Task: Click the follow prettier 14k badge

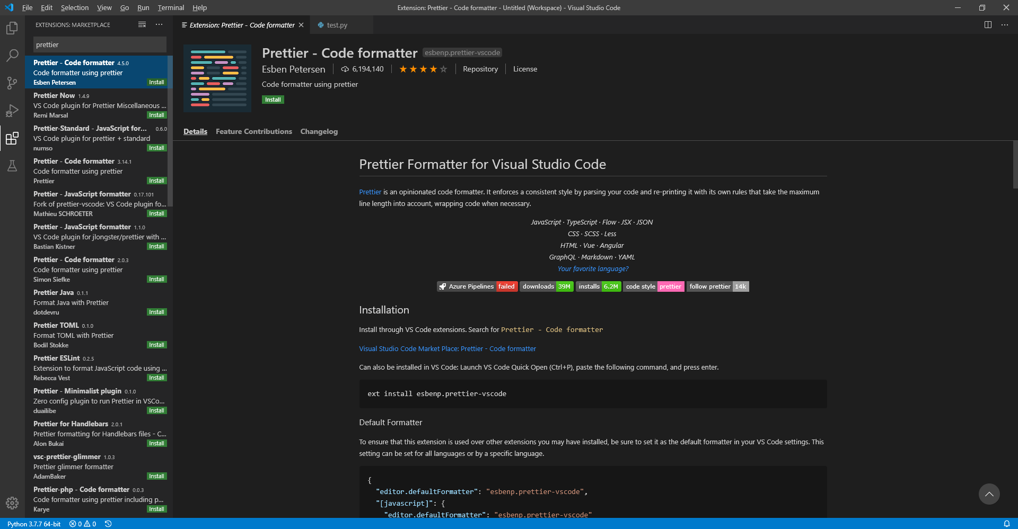Action: [x=718, y=286]
